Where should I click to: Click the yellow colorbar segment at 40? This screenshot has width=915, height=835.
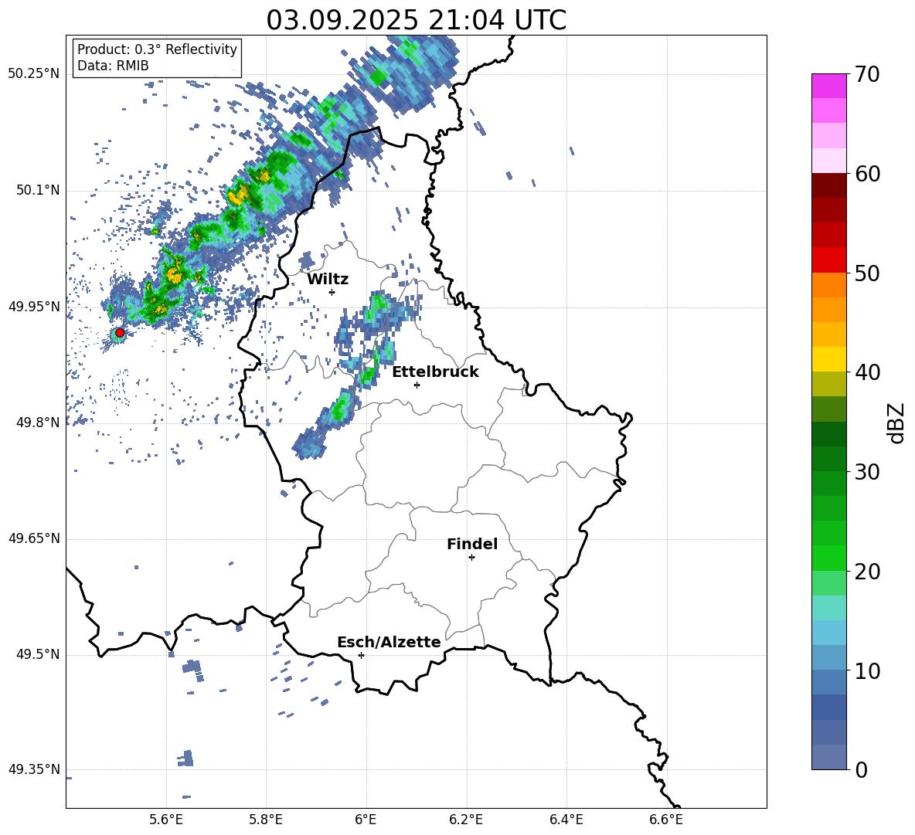(829, 360)
